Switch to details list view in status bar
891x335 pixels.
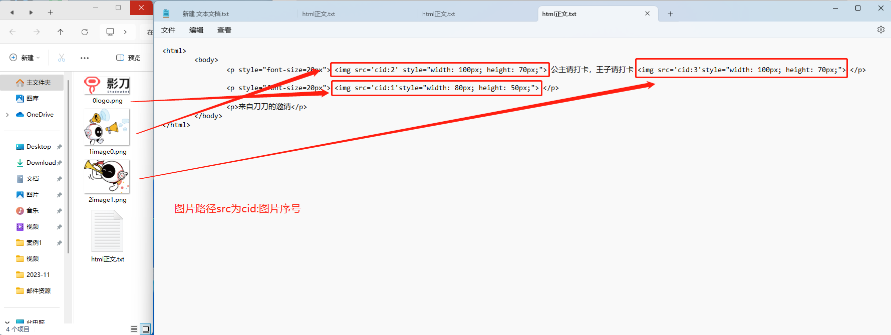134,329
